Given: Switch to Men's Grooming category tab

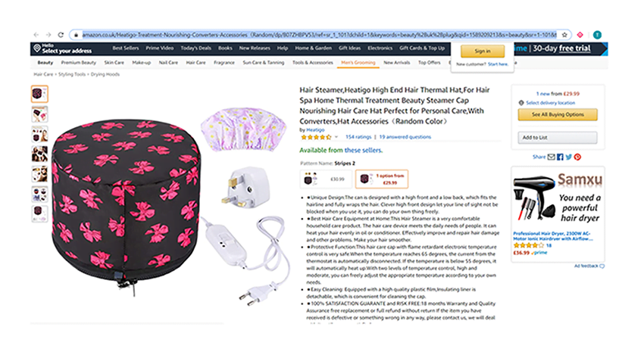Looking at the screenshot, I should (358, 62).
